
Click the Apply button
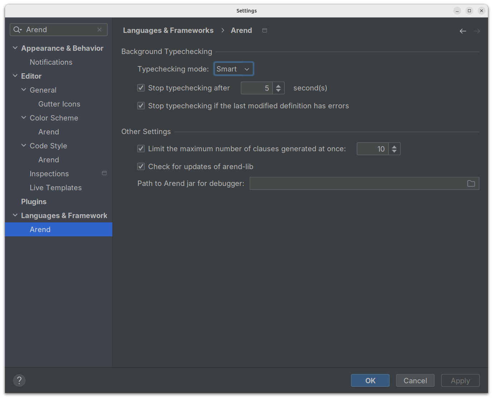460,380
